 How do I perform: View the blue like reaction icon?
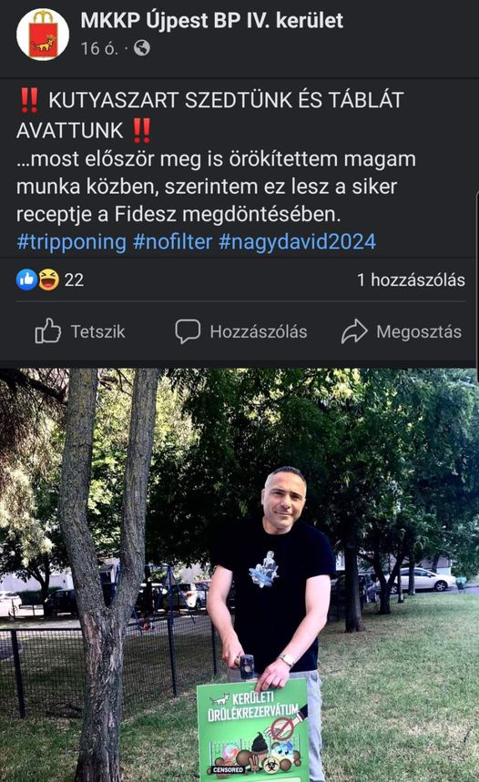coord(26,279)
